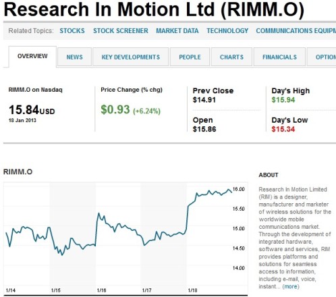Click the Price Change (% chg) label

click(x=132, y=90)
